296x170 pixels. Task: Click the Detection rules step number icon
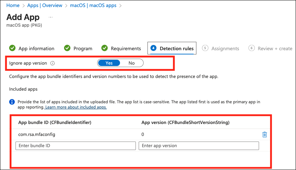(153, 48)
